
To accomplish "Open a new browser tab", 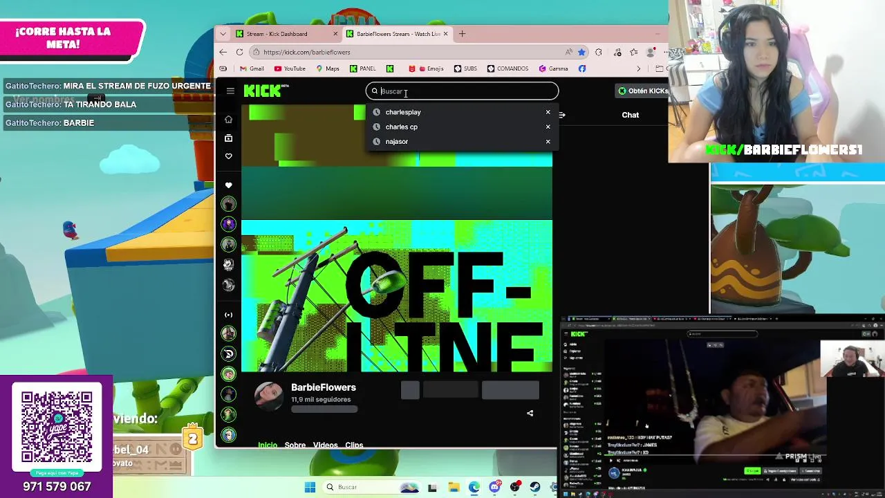I will pyautogui.click(x=462, y=34).
